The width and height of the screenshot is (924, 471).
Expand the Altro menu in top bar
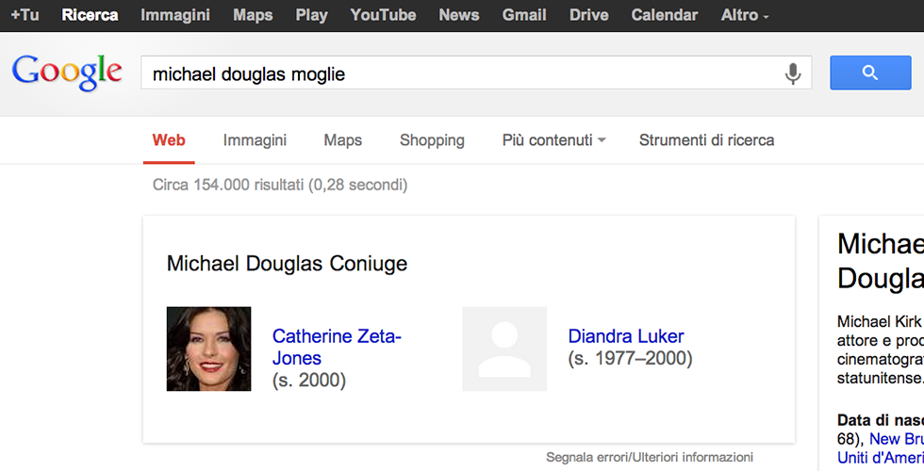(745, 15)
